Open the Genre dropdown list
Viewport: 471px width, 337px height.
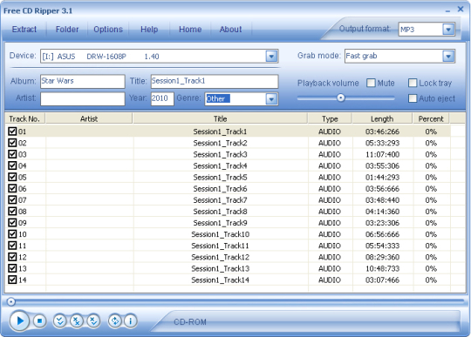click(271, 99)
